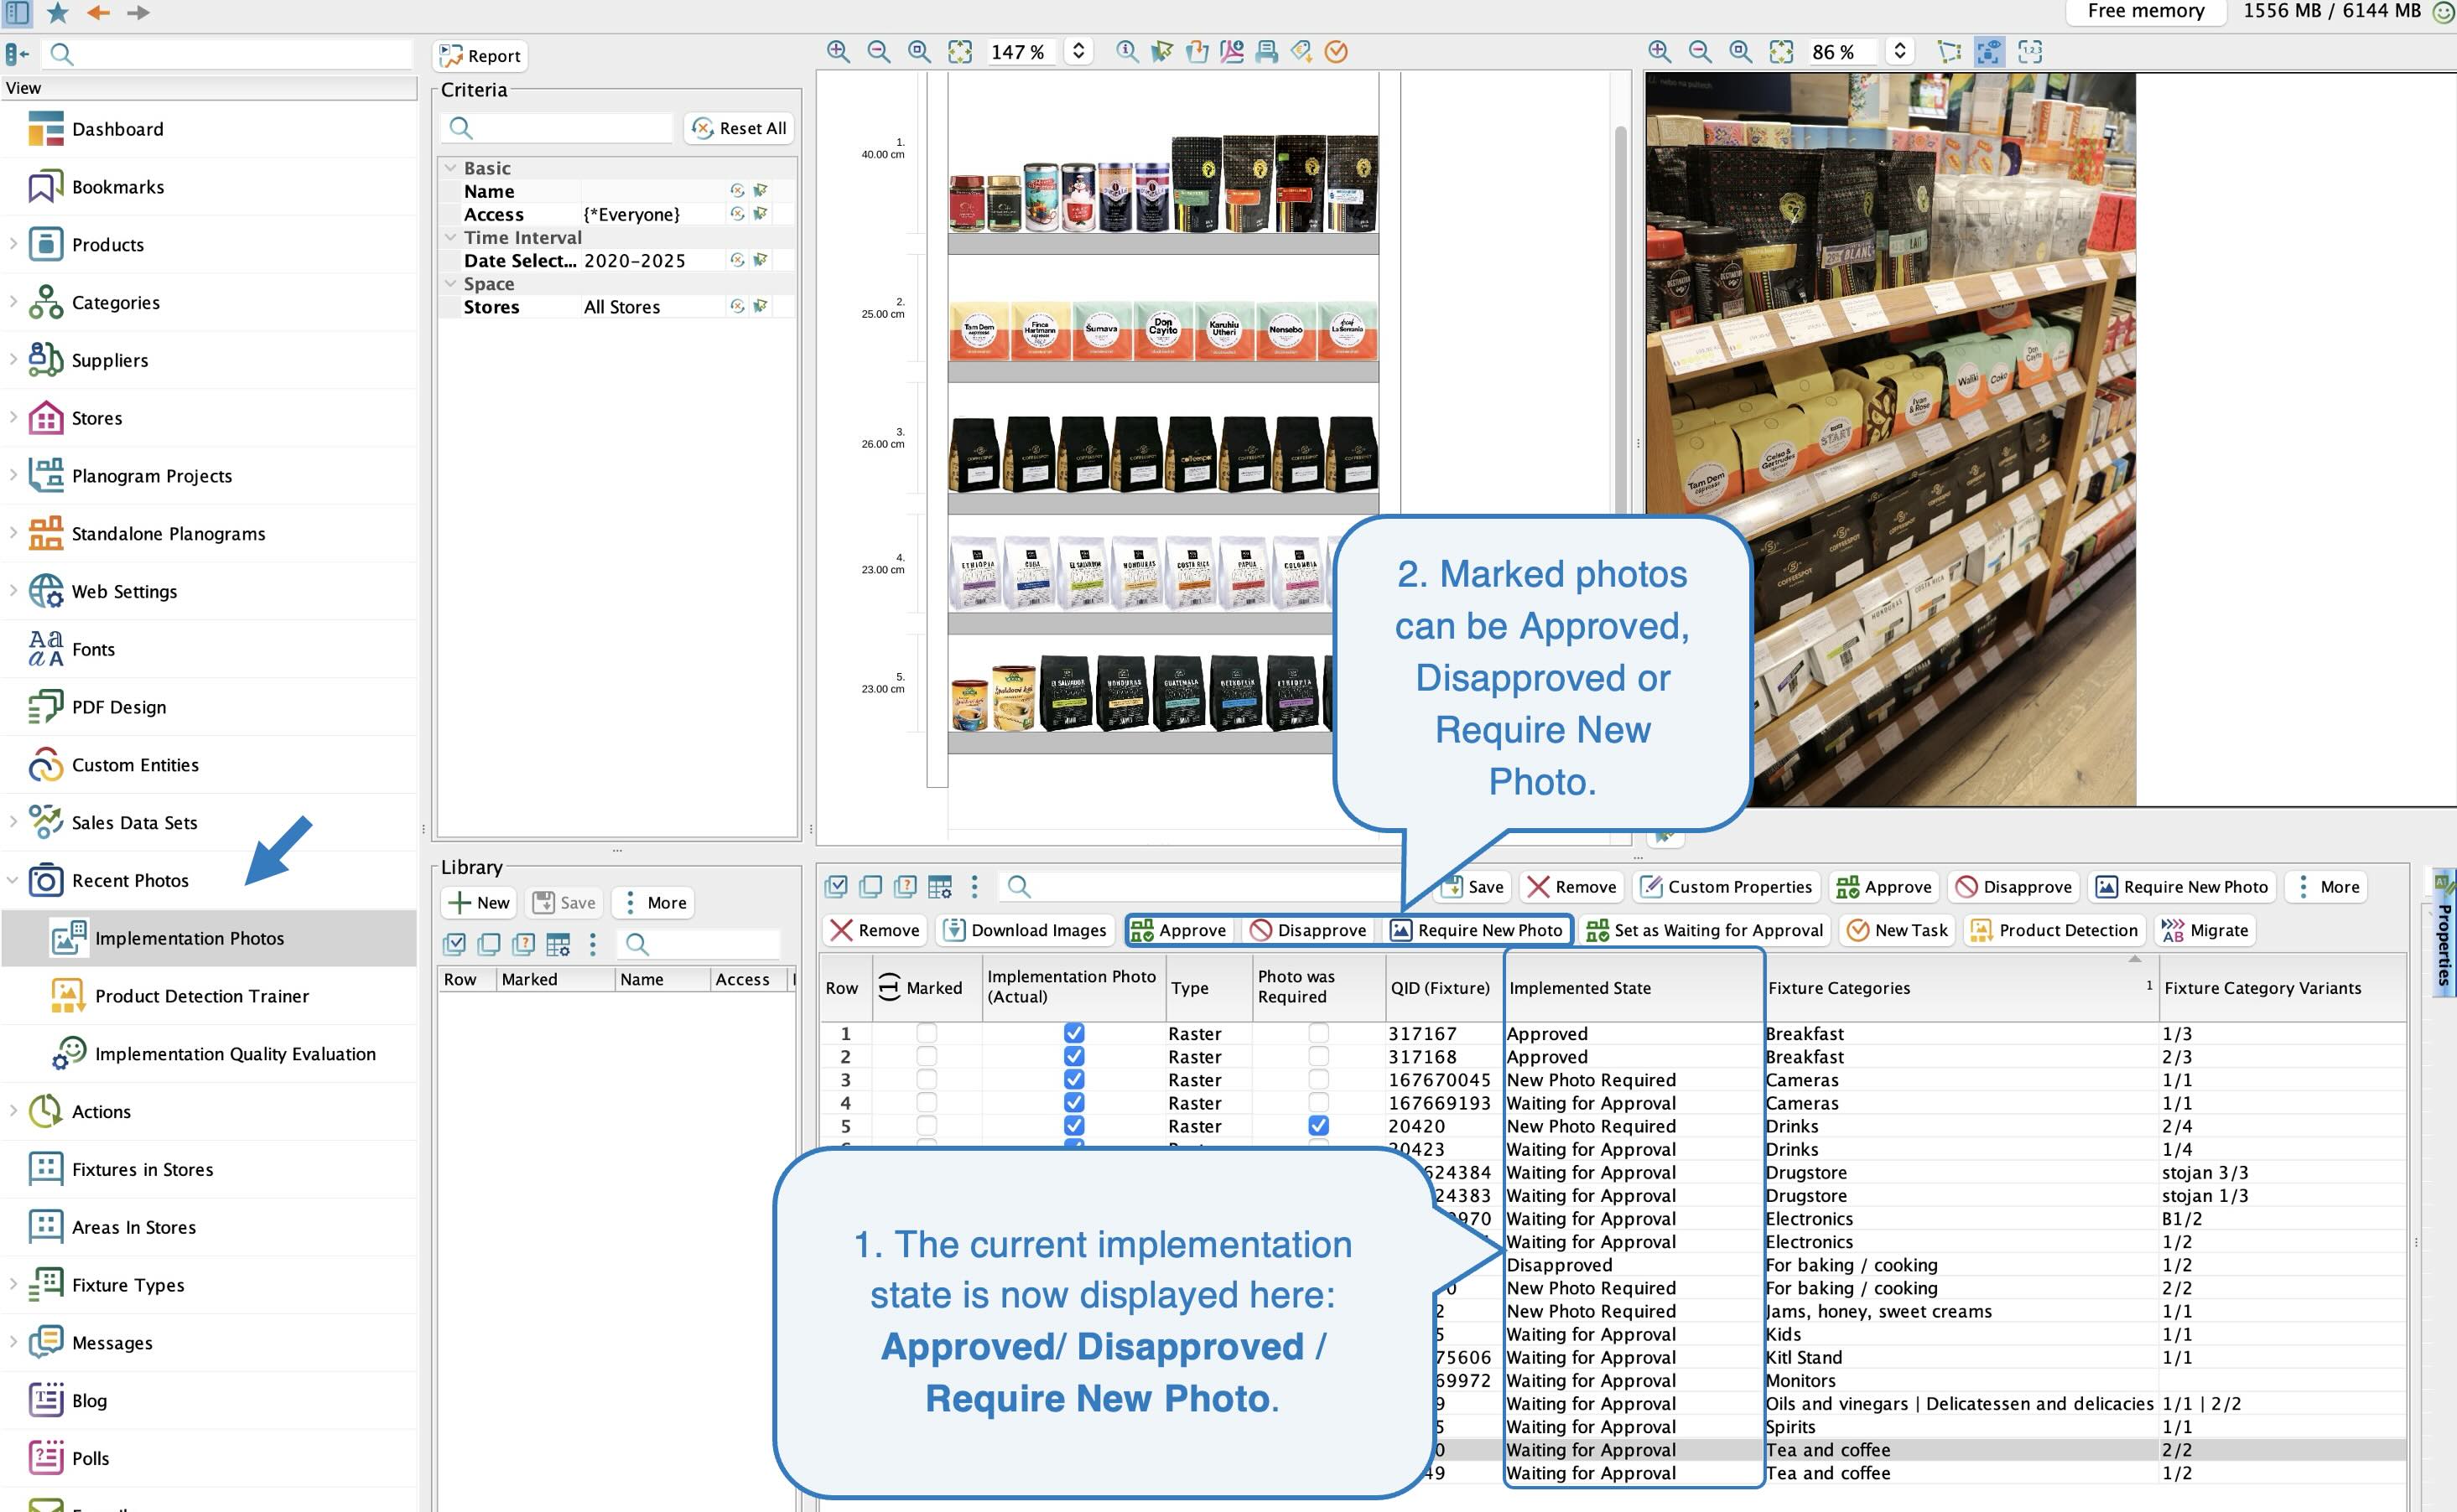Click the Library New button

(x=479, y=903)
